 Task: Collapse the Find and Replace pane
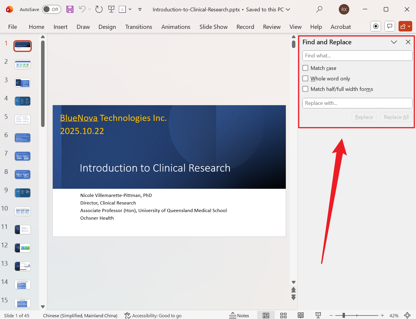tap(394, 42)
